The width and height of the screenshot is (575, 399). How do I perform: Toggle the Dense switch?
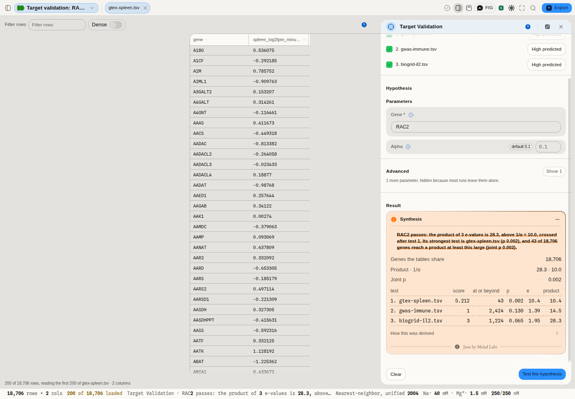(x=116, y=25)
